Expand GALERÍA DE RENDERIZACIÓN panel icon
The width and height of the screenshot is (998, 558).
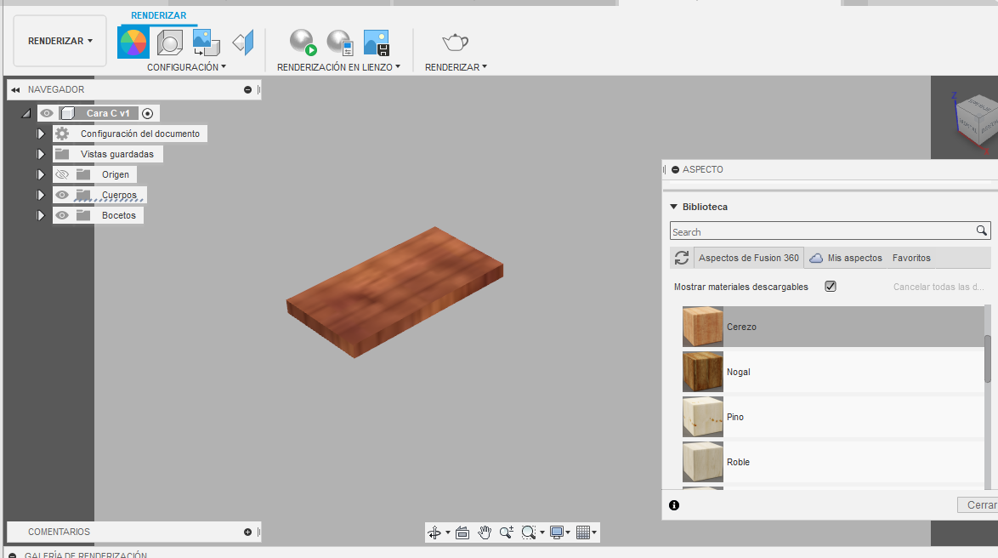pos(12,555)
